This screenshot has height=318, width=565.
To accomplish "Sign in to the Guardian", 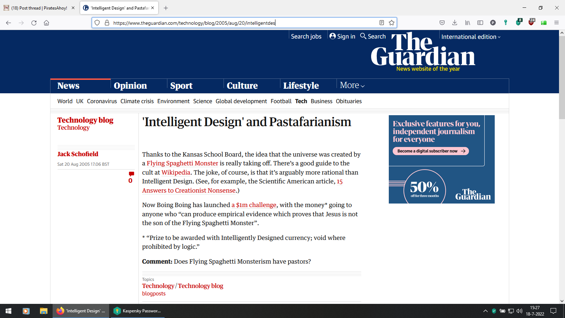I will [x=342, y=36].
